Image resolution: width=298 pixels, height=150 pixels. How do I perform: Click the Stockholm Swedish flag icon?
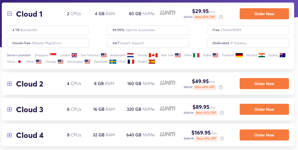click(x=113, y=62)
